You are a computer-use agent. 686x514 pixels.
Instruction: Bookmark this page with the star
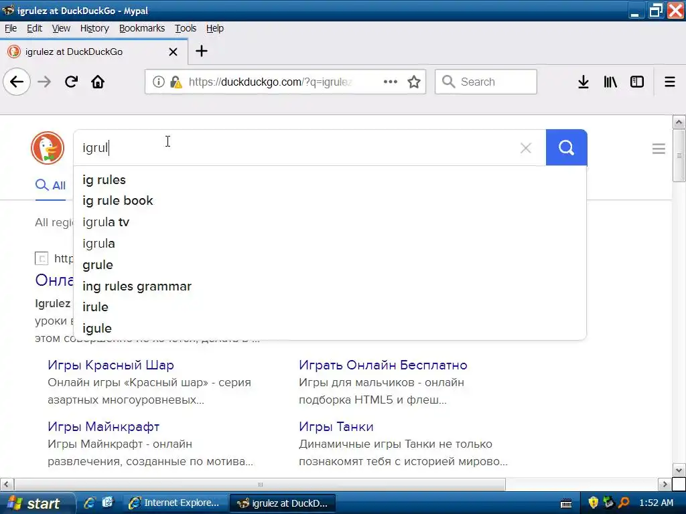pyautogui.click(x=414, y=82)
